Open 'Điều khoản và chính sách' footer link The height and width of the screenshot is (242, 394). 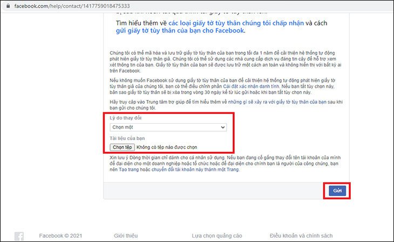(301, 236)
